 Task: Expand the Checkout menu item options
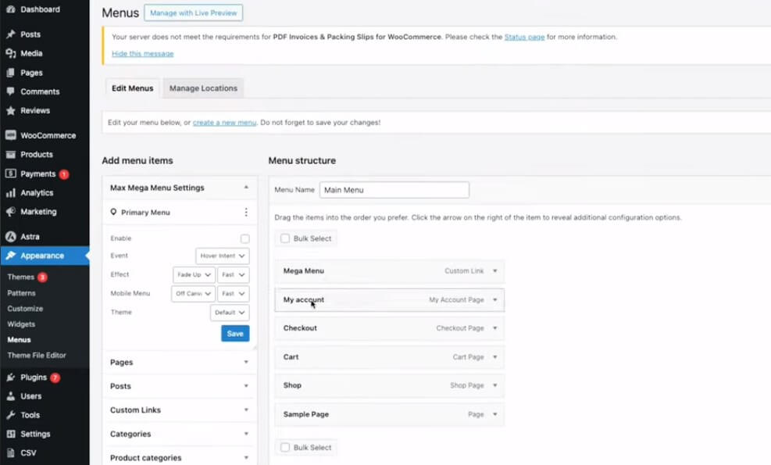[x=494, y=328]
